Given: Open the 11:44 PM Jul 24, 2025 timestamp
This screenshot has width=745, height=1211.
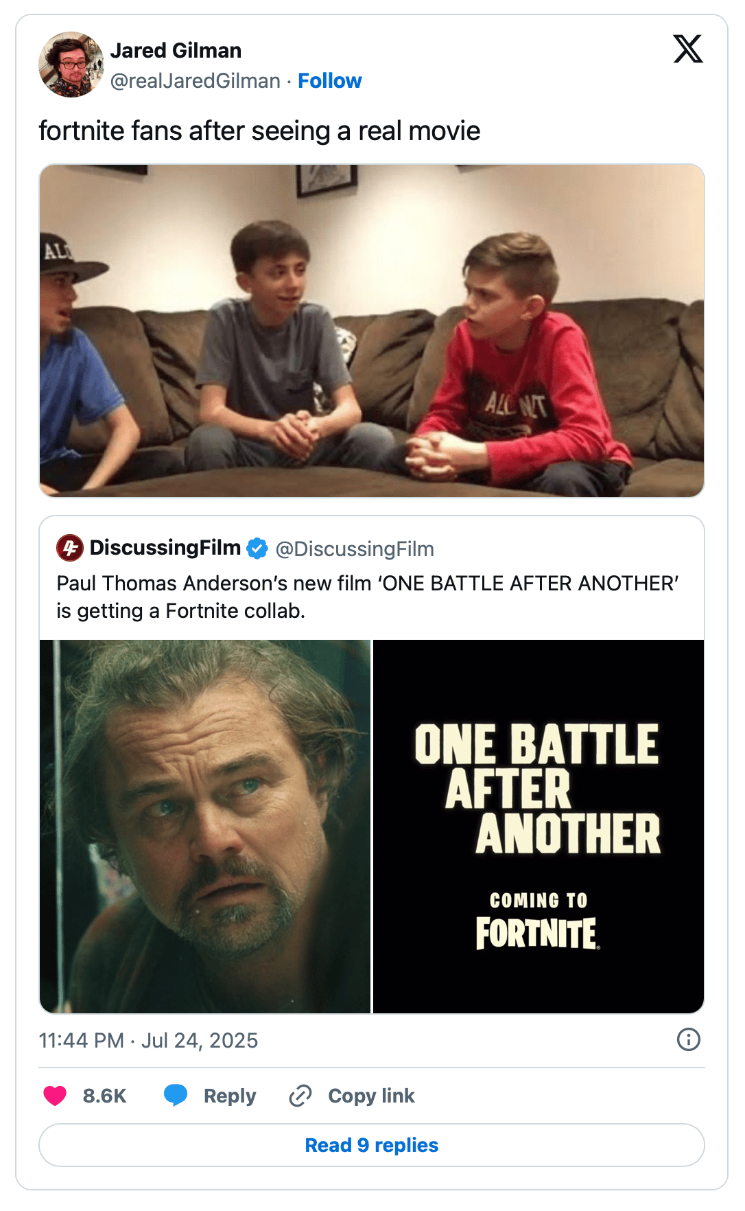Looking at the screenshot, I should [x=148, y=1041].
